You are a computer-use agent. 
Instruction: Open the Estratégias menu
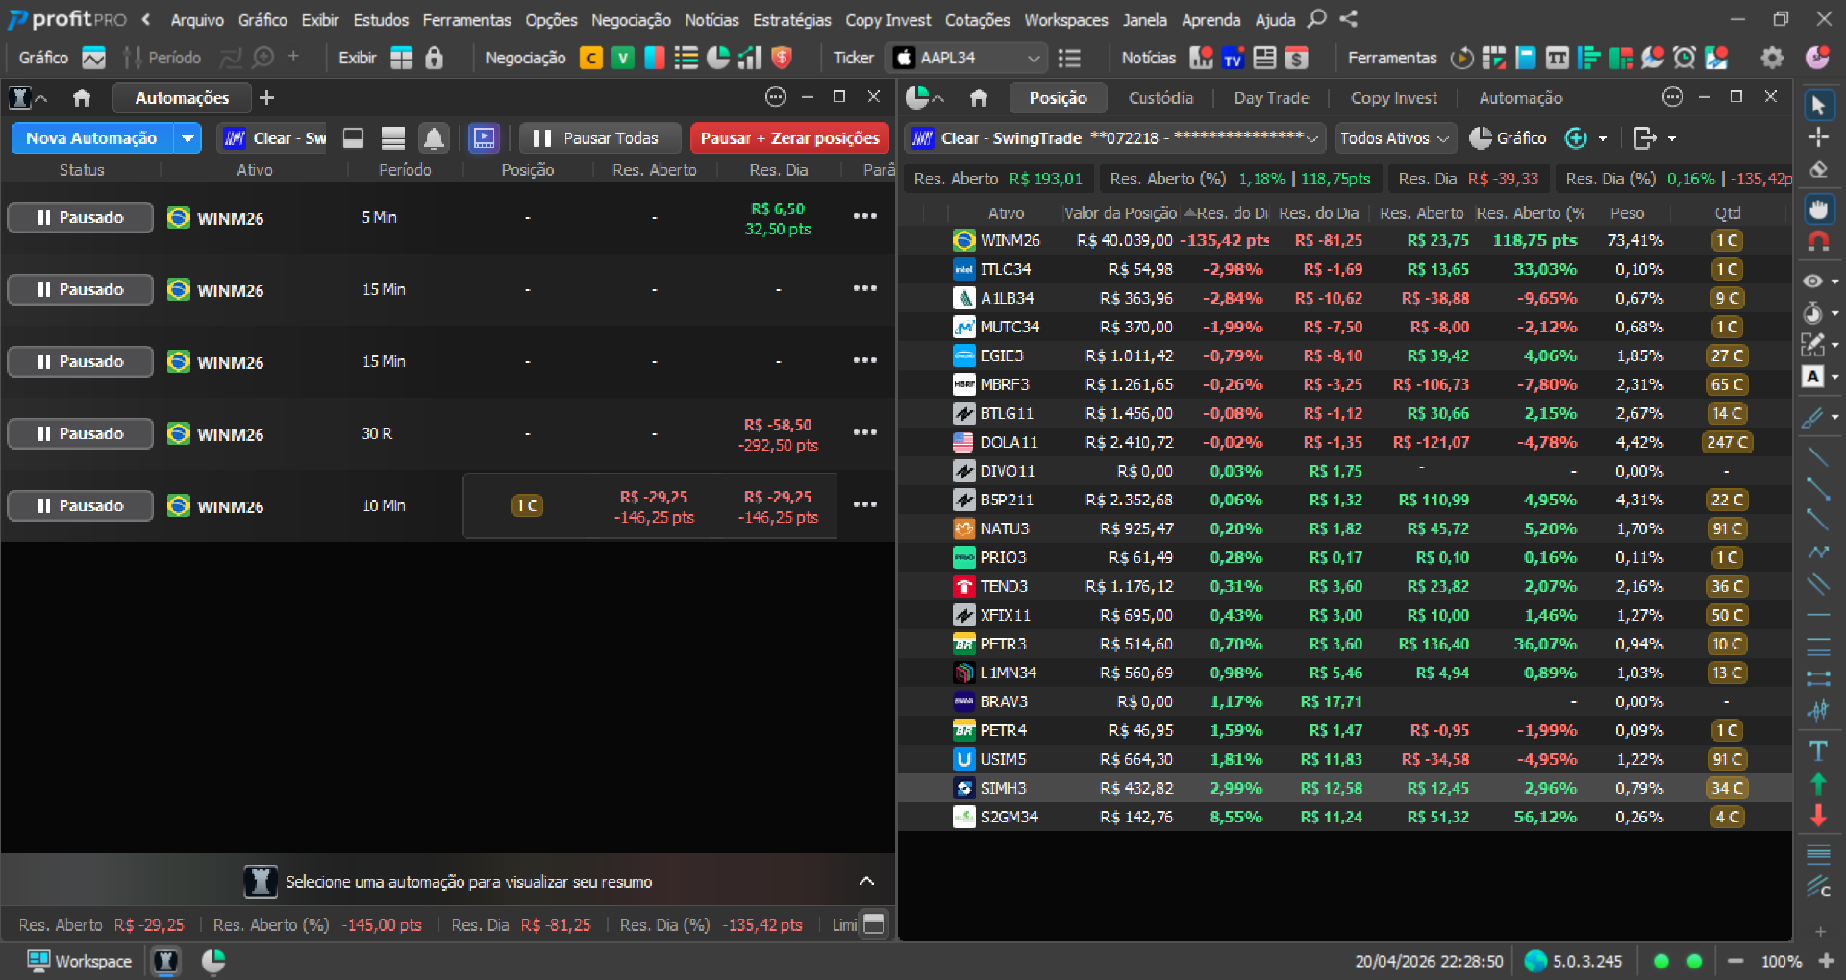point(791,19)
